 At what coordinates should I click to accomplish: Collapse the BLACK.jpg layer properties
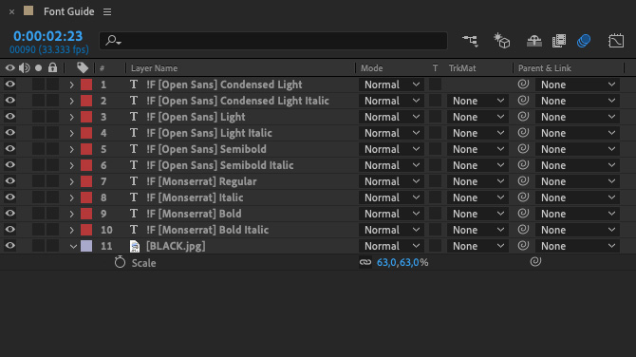[x=73, y=246]
